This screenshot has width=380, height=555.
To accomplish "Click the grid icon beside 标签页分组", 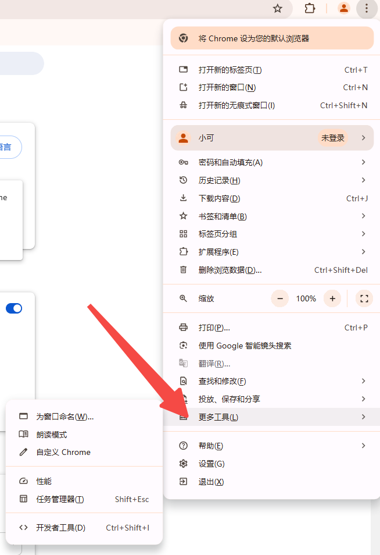I will click(183, 234).
